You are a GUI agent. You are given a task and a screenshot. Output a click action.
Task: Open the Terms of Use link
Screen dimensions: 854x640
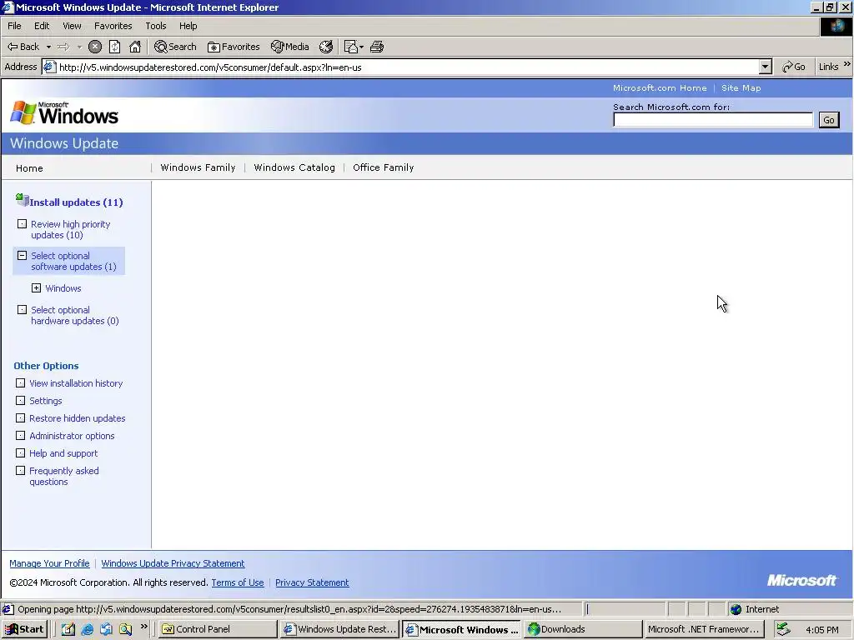pos(238,582)
